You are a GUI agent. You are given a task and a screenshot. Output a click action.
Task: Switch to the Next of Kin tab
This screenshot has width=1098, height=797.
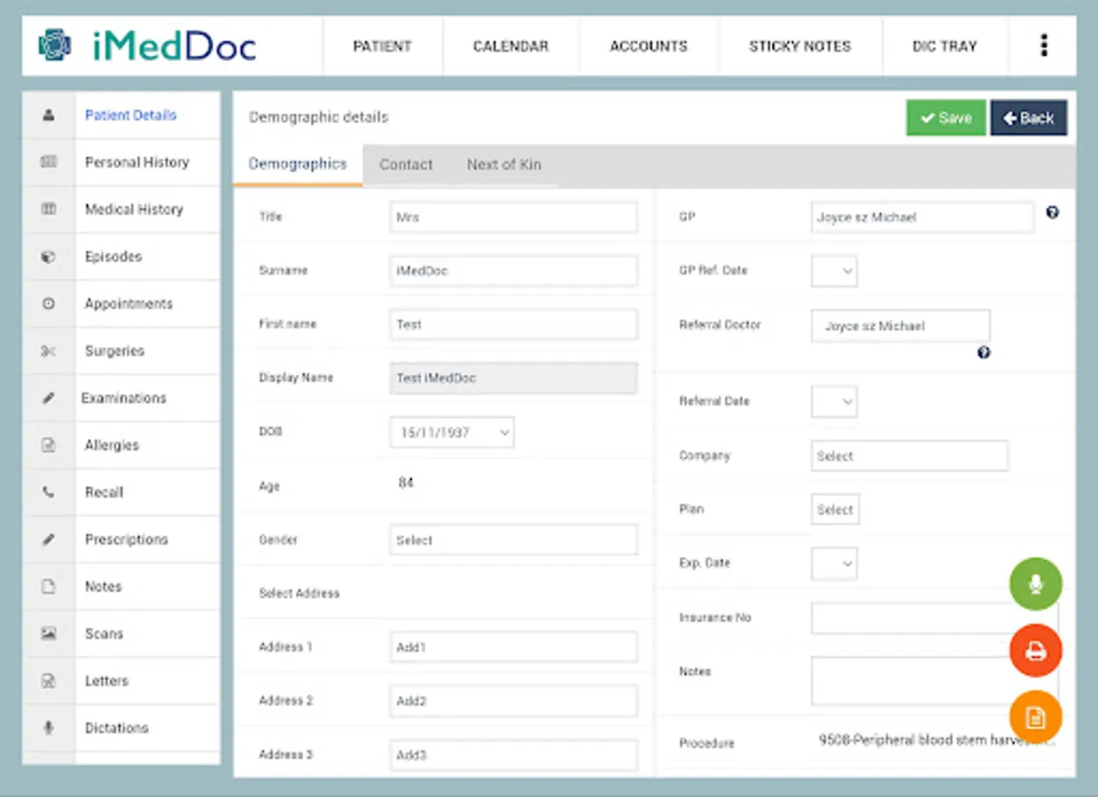tap(504, 165)
